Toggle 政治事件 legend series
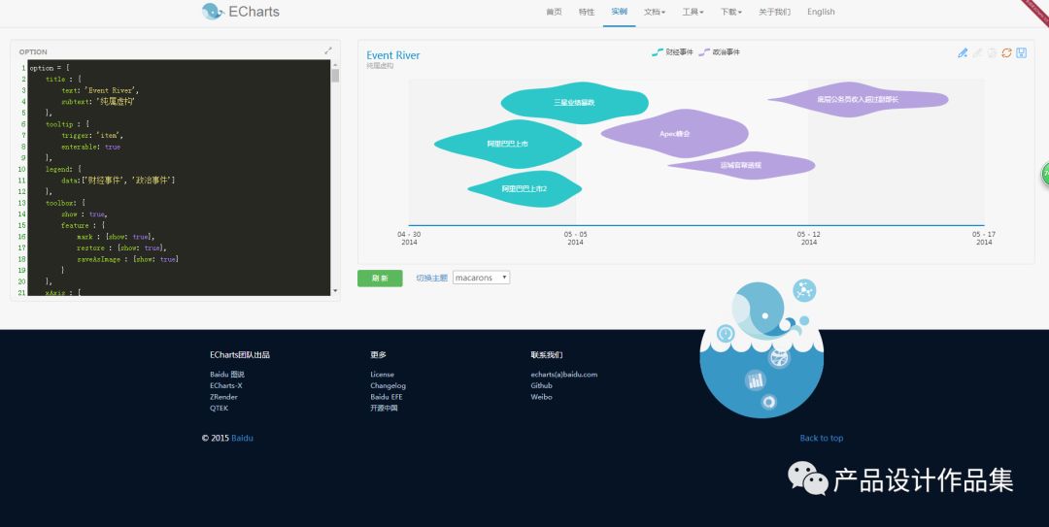 719,52
